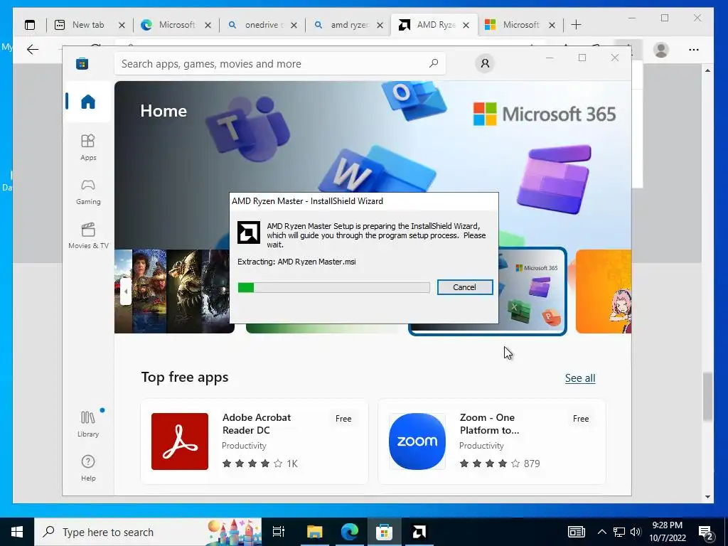Go to previous carousel banner arrow

pyautogui.click(x=125, y=291)
